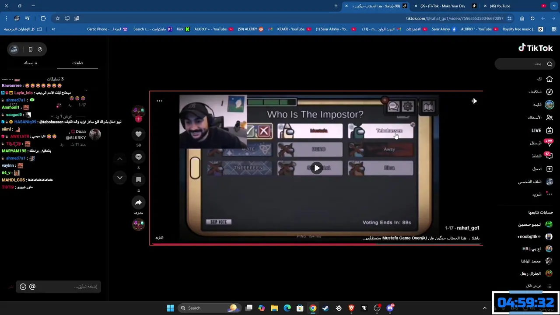Open Profile in the sidebar
Image resolution: width=560 pixels, height=315 pixels.
click(x=536, y=182)
